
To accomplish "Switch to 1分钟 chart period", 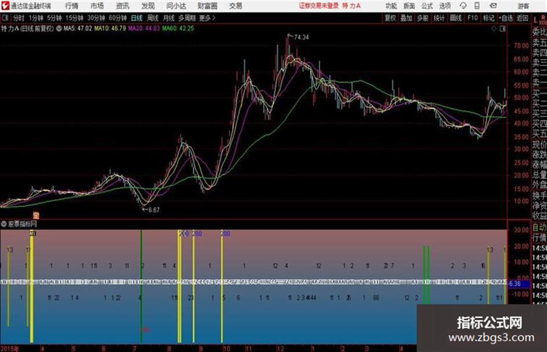I will tap(35, 18).
